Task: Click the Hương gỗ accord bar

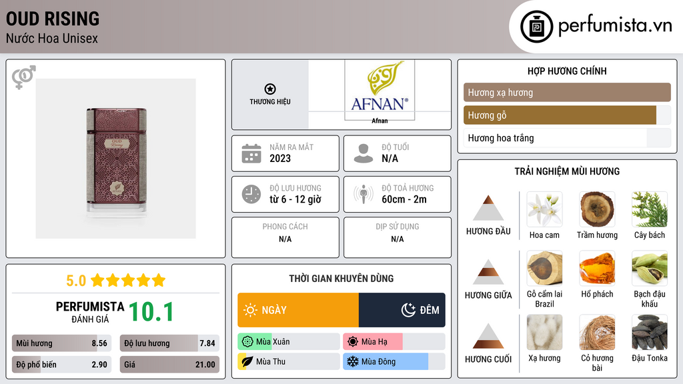Action: click(560, 115)
